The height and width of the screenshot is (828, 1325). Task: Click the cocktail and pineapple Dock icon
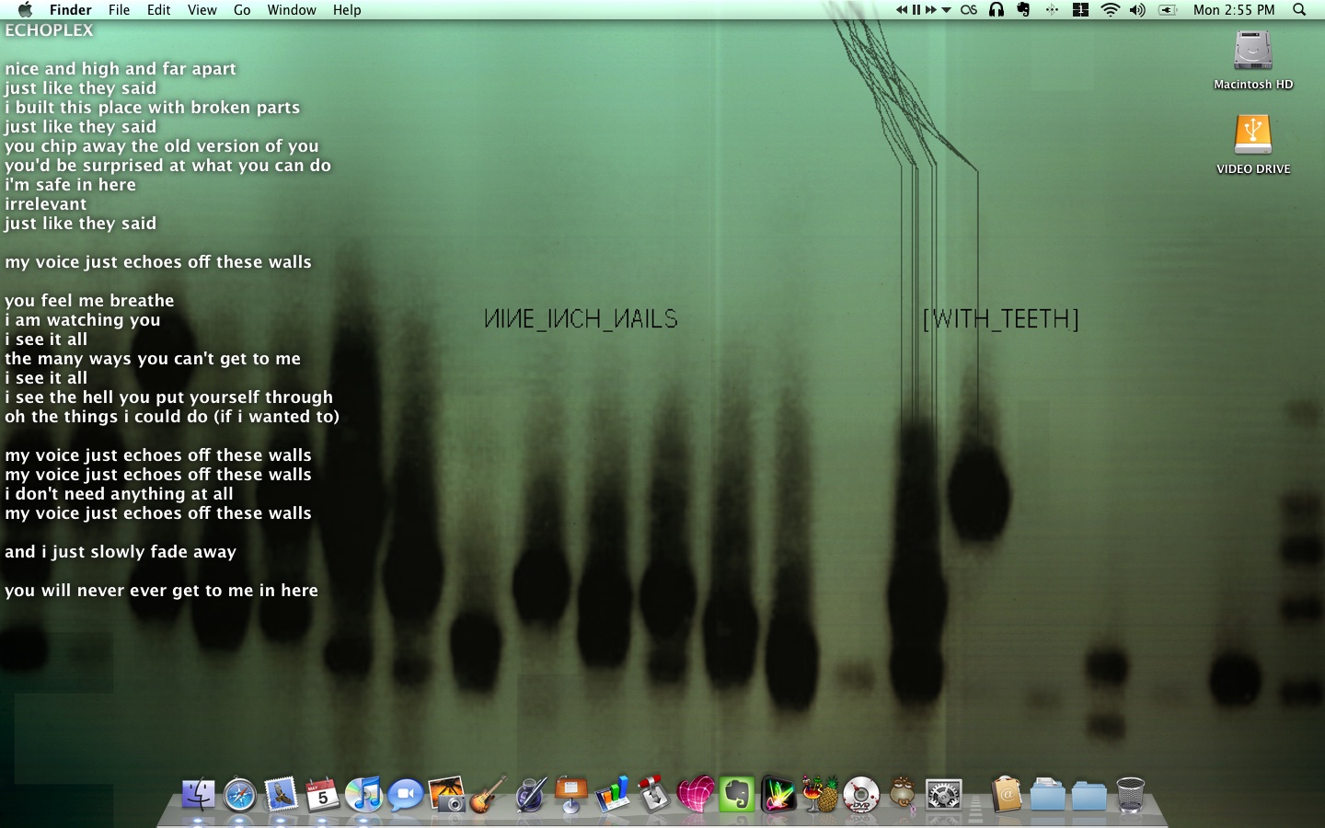820,794
